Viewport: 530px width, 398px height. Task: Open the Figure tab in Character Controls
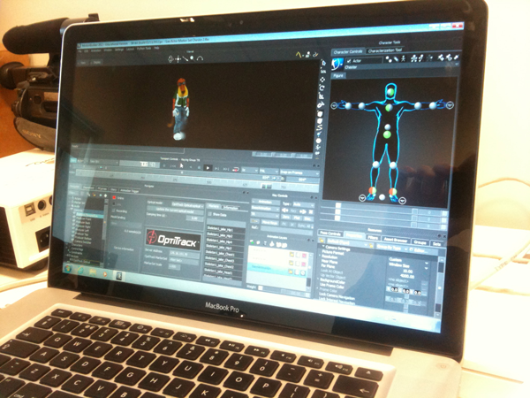[x=338, y=75]
